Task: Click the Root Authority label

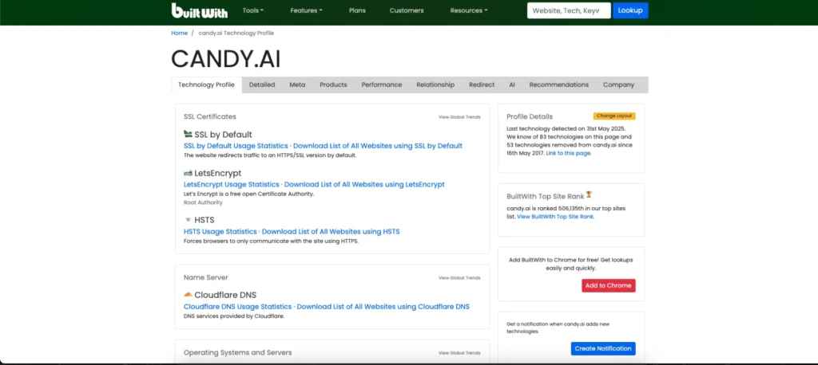Action: click(203, 202)
